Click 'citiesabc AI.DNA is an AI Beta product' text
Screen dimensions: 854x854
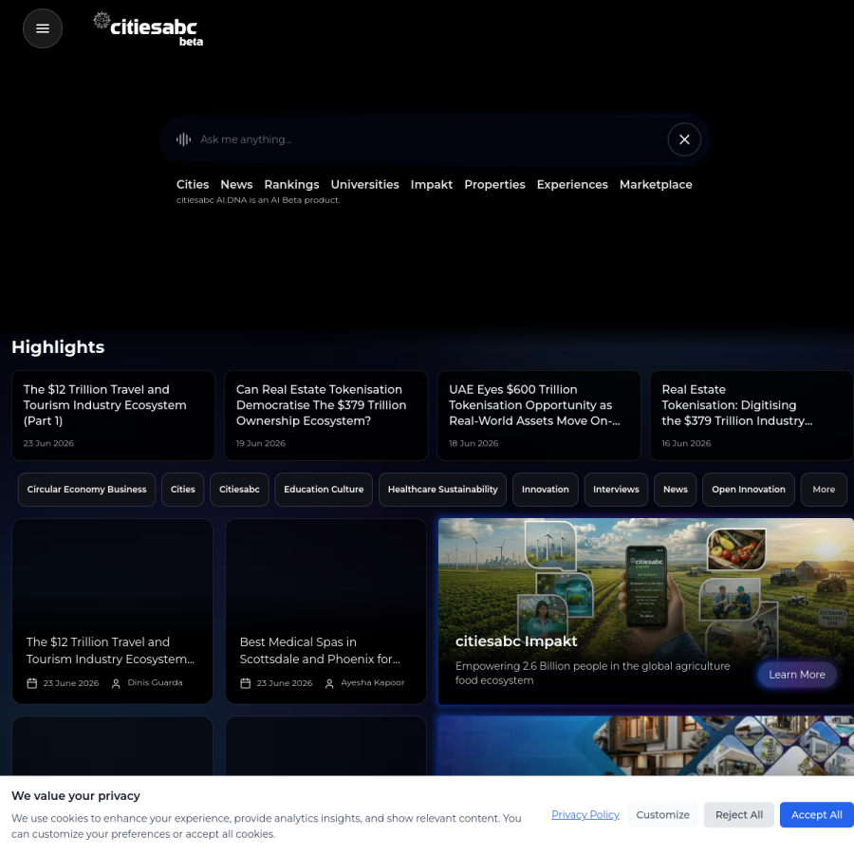(258, 200)
